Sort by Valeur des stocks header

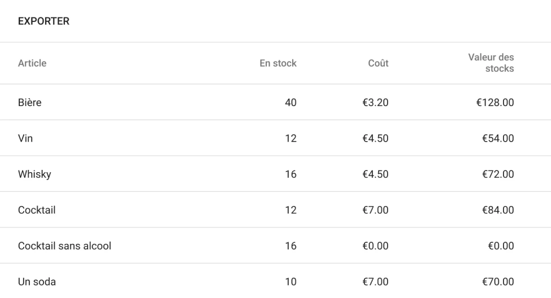[491, 63]
